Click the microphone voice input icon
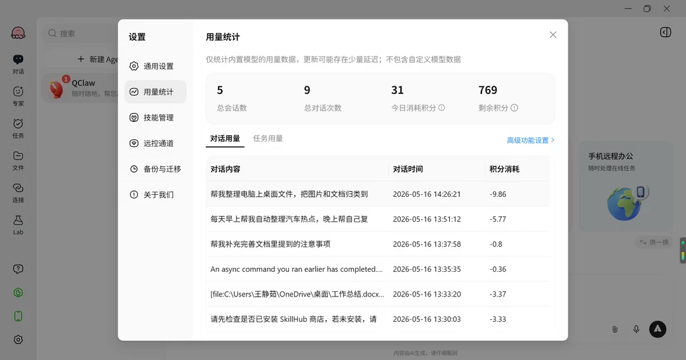The image size is (686, 360). (x=636, y=330)
